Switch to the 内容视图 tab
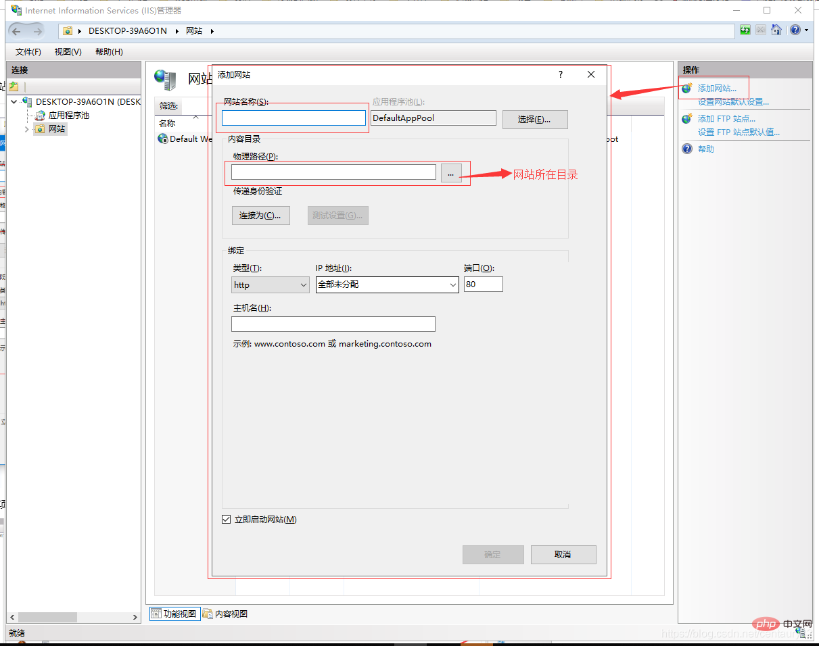 click(225, 614)
